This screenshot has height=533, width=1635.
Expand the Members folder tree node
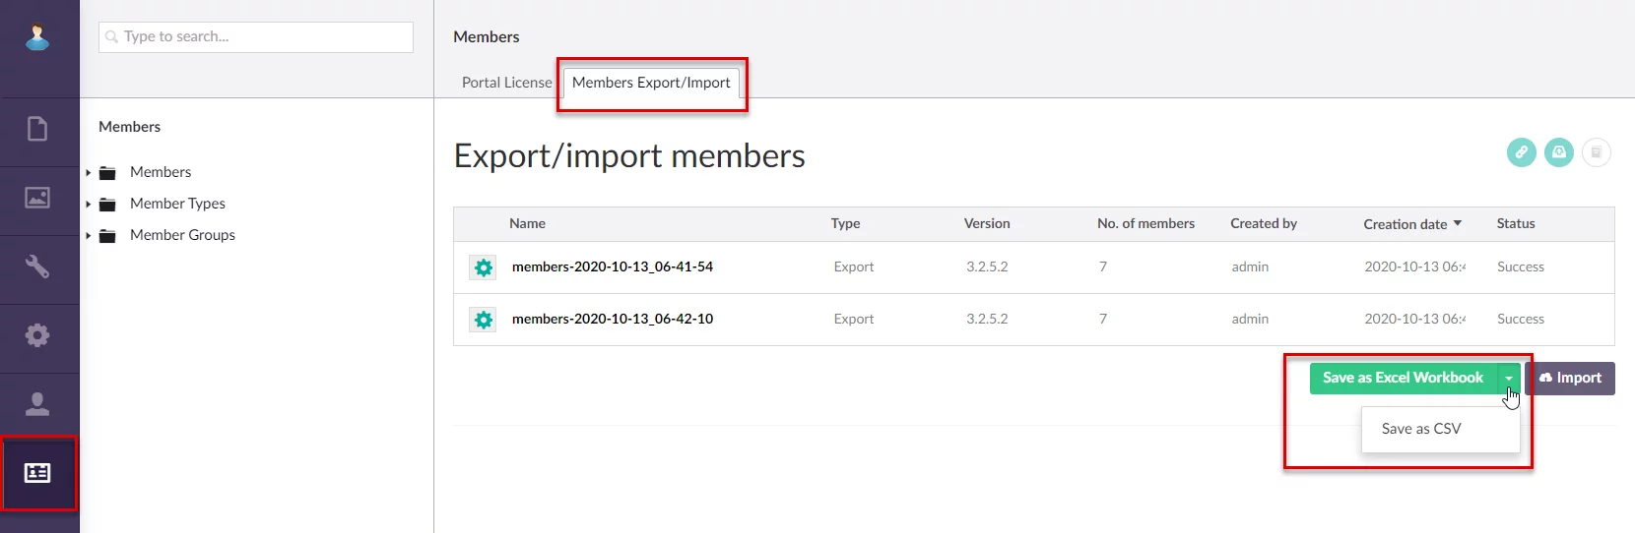coord(89,173)
